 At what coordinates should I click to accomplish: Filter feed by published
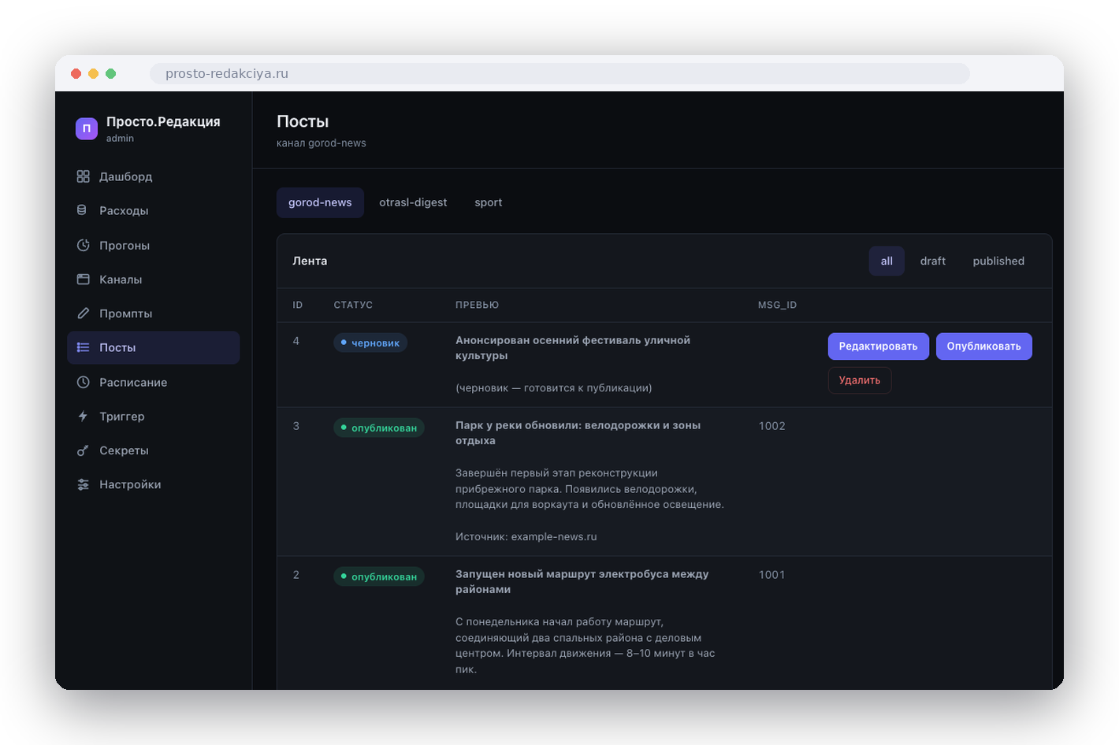[998, 261]
